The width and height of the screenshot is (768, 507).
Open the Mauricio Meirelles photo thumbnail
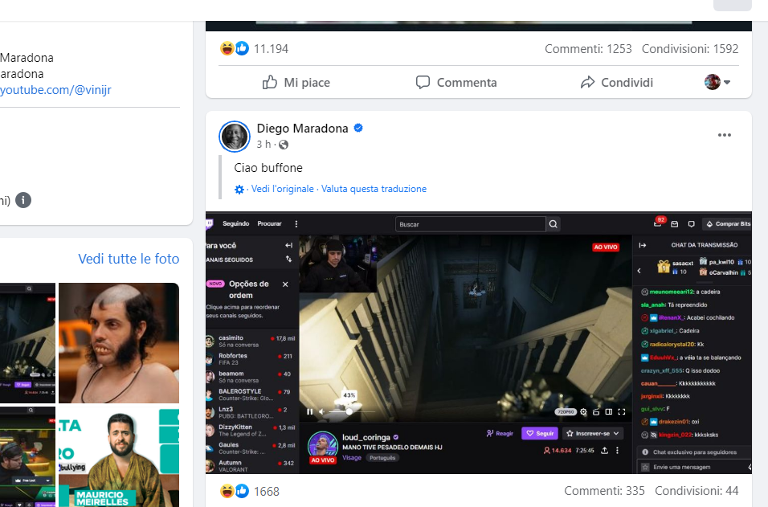[119, 456]
